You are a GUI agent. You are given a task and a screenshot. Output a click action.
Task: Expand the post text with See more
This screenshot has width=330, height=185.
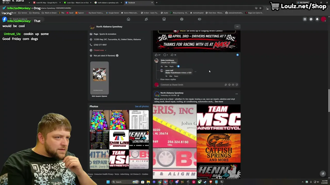[219, 101]
